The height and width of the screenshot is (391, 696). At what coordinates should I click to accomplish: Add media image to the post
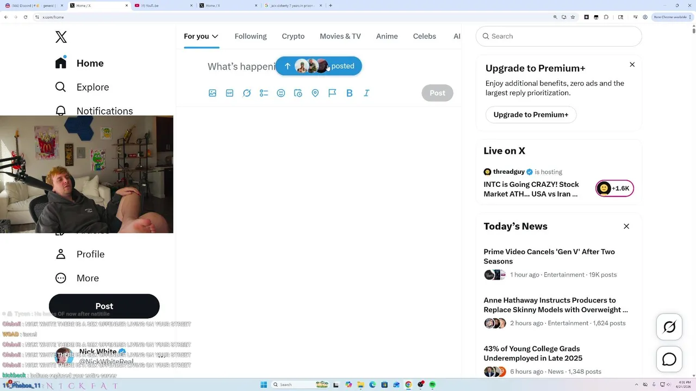coord(213,93)
